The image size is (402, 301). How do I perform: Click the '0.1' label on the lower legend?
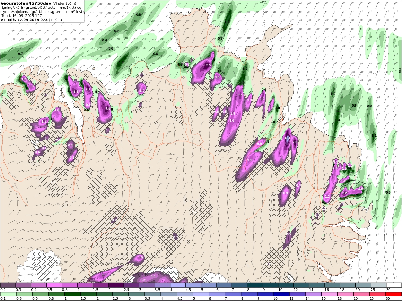[x=3, y=298]
